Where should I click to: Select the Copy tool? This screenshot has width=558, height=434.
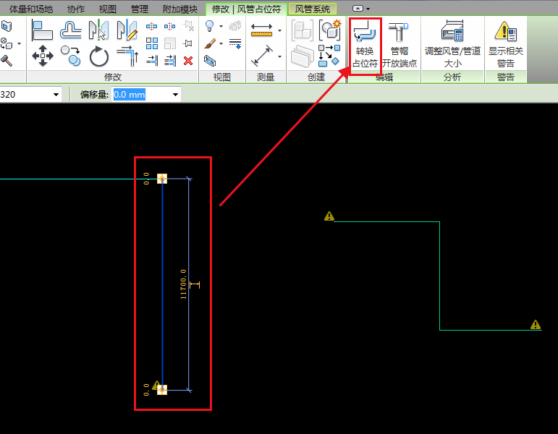(71, 56)
